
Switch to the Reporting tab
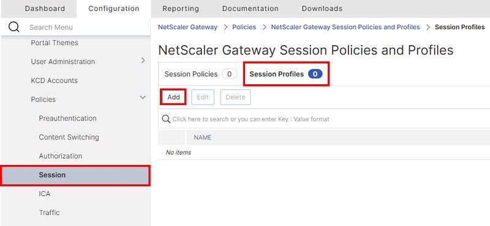click(181, 9)
